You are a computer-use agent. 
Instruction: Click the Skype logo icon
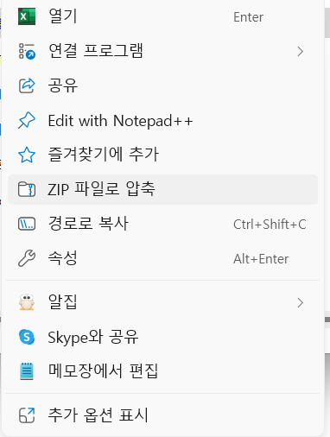click(27, 337)
